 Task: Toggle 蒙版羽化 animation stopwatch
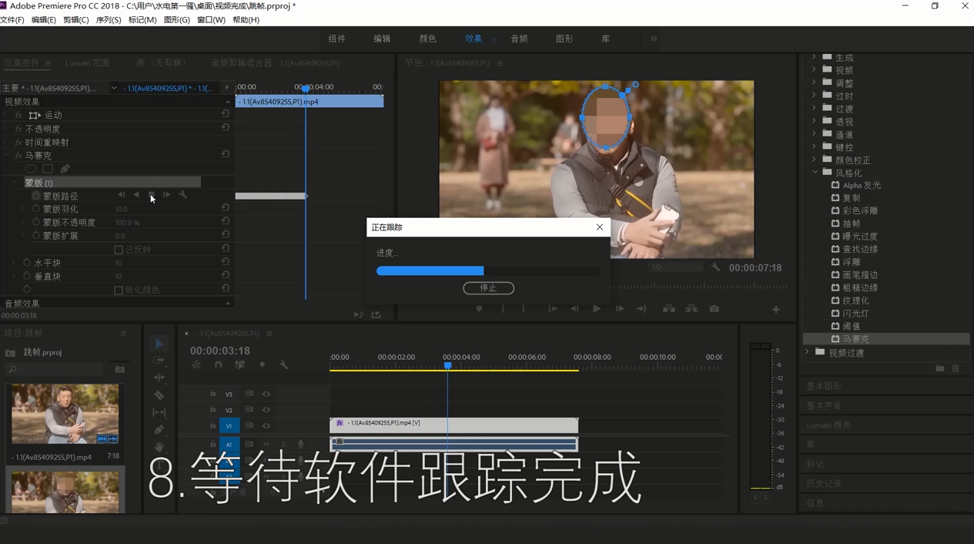[x=36, y=209]
